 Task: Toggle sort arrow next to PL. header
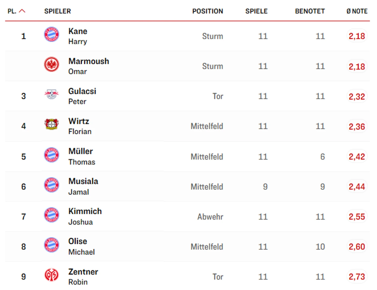pyautogui.click(x=22, y=11)
